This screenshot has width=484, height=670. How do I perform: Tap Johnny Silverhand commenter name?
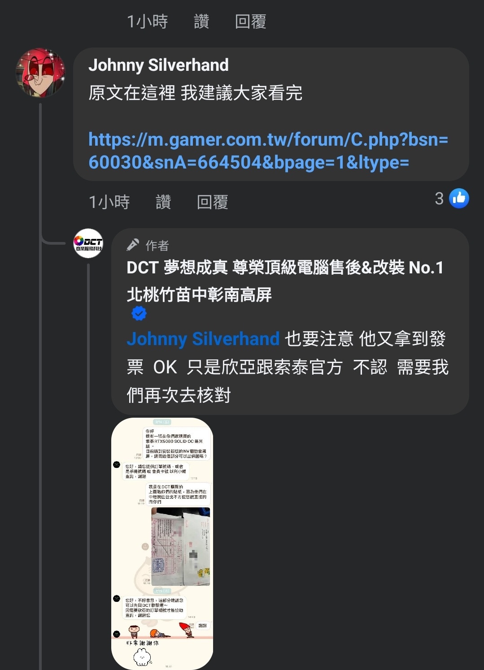pos(158,65)
